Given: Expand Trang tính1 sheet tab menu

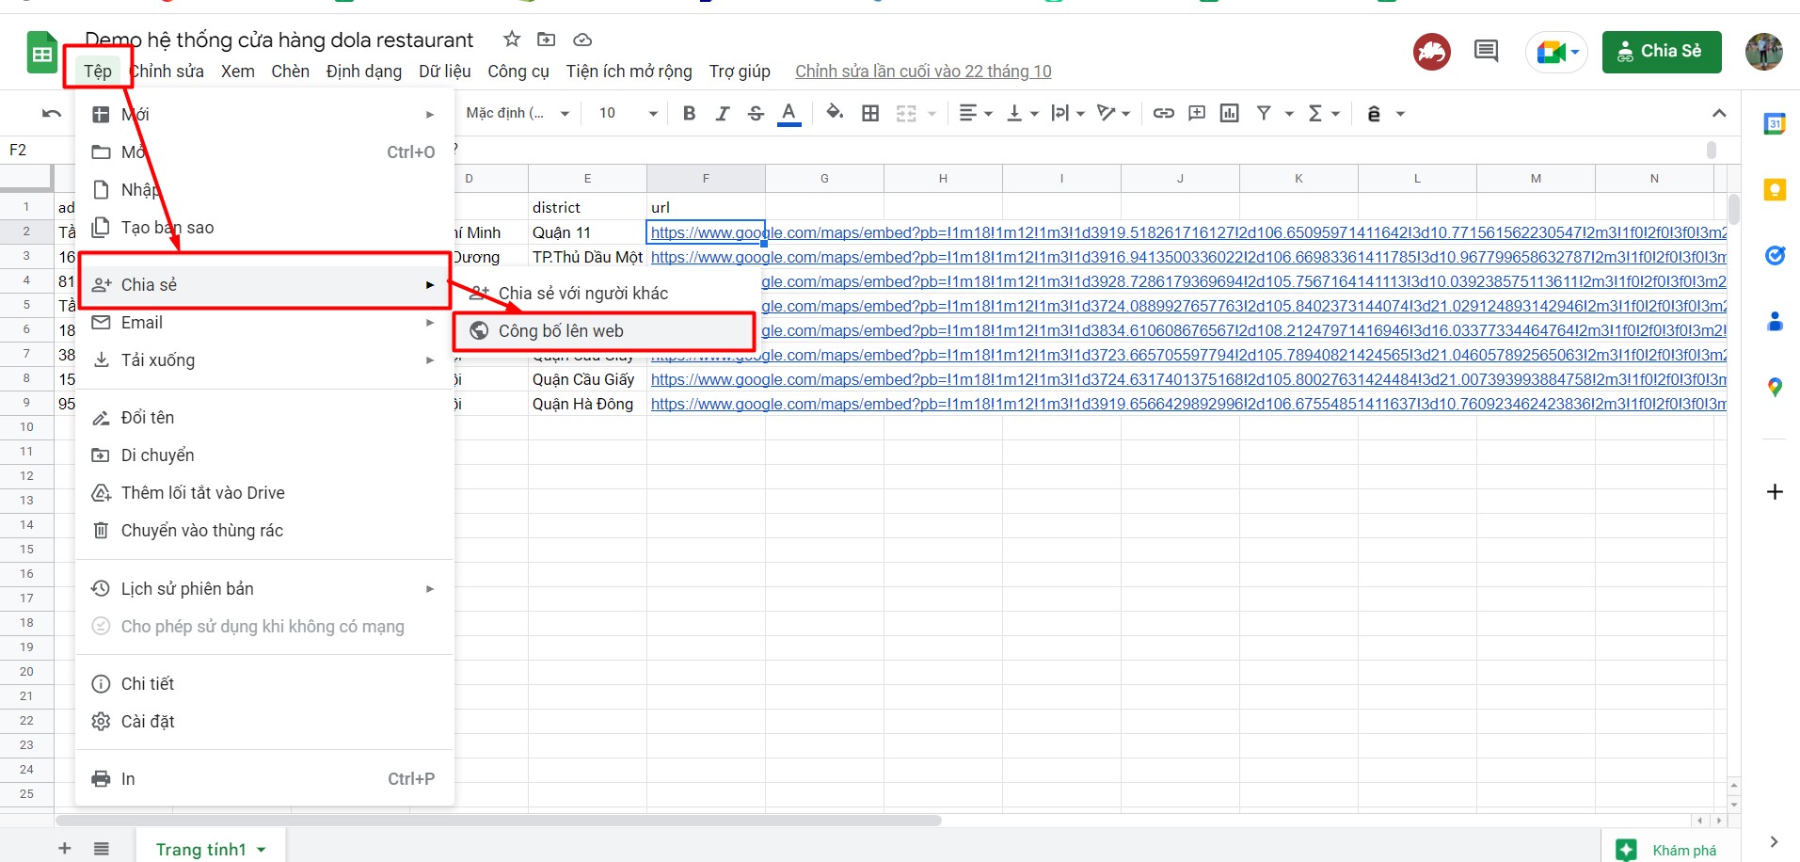Looking at the screenshot, I should click(262, 850).
